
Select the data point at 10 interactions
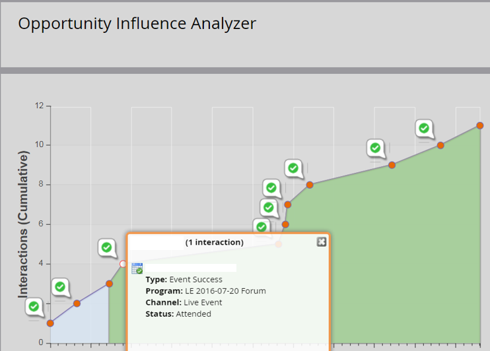tap(440, 145)
